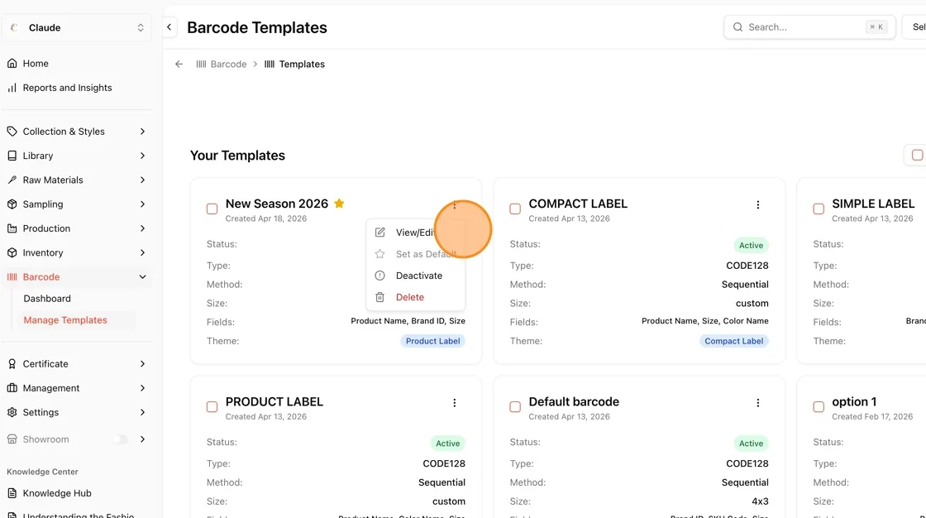The height and width of the screenshot is (518, 926).
Task: Click into the Search field
Action: pyautogui.click(x=809, y=27)
